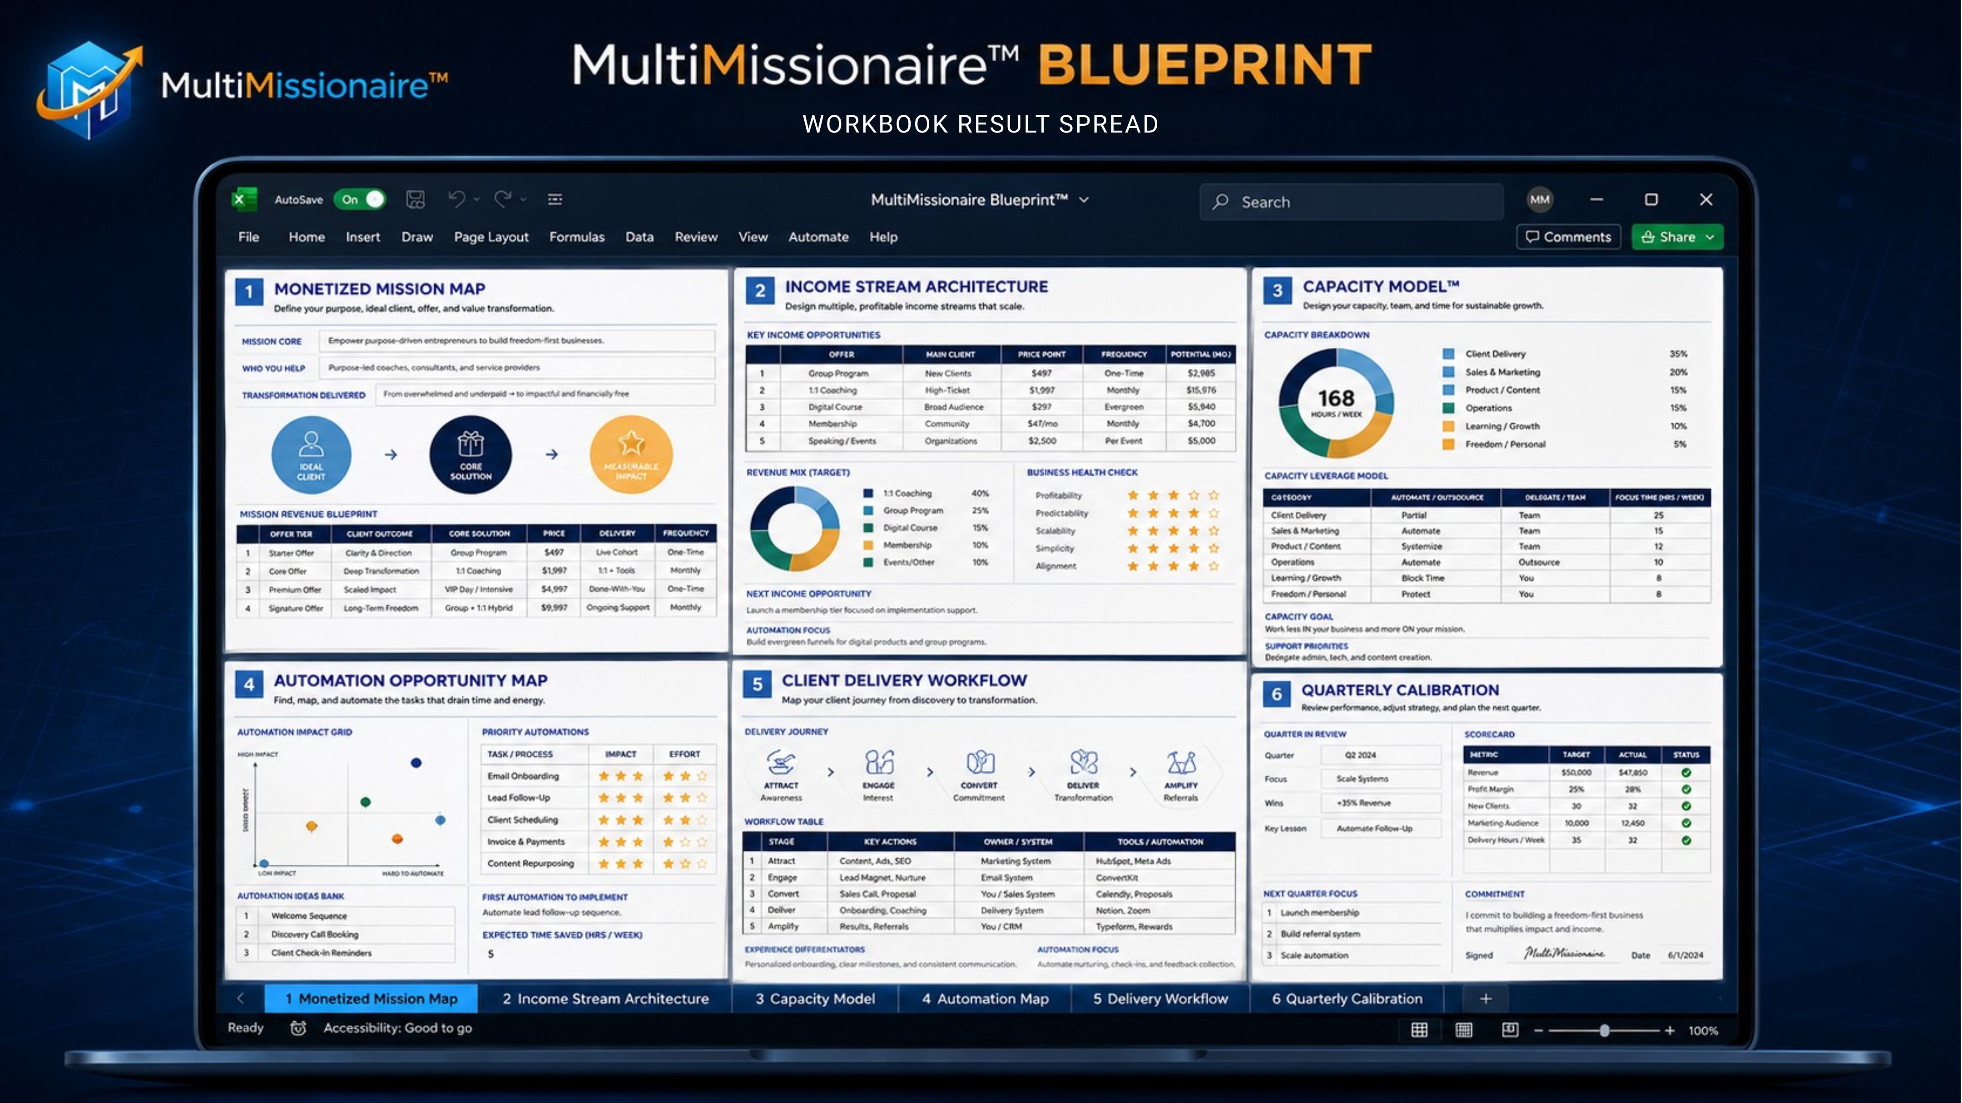This screenshot has width=1962, height=1103.
Task: Switch to 3 Capacity Model sheet tab
Action: (x=815, y=999)
